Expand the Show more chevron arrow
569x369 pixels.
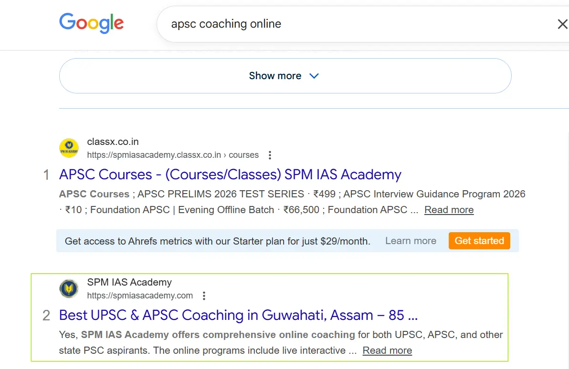[x=314, y=76]
